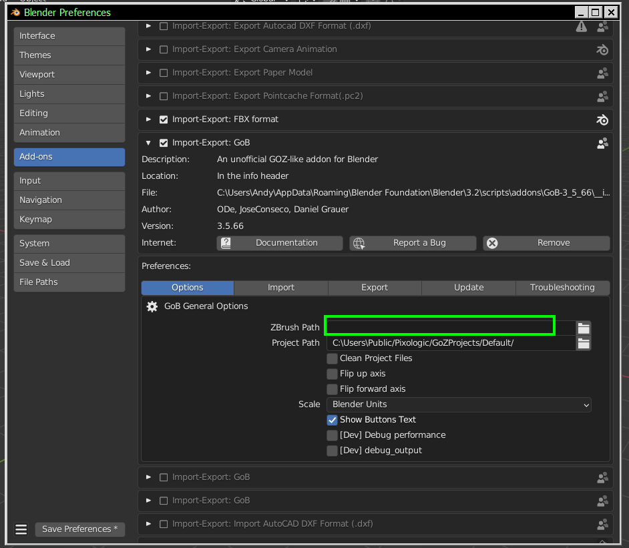Open the Scale Blender Units dropdown

pos(459,404)
